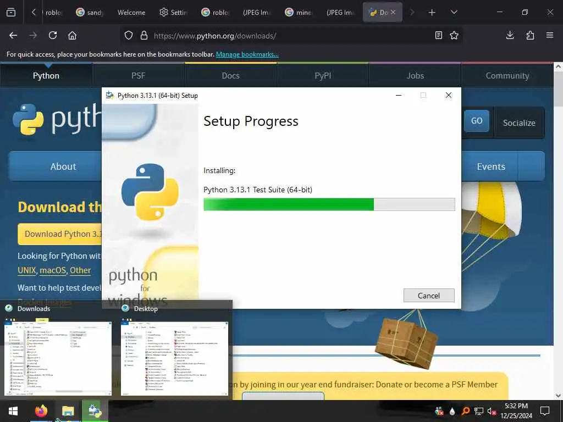This screenshot has height=422, width=563.
Task: Minimize the Python 3.13.1 Setup dialog
Action: click(x=399, y=96)
